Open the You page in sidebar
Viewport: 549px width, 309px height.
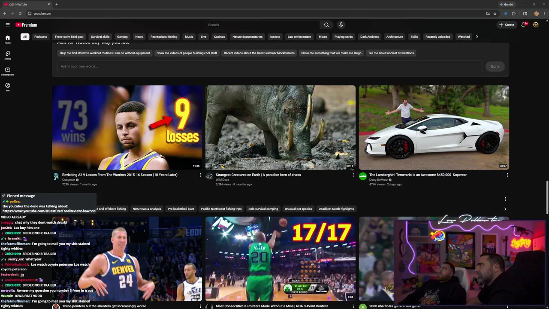7,87
